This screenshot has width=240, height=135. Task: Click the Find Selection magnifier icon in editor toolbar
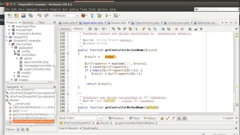113,29
